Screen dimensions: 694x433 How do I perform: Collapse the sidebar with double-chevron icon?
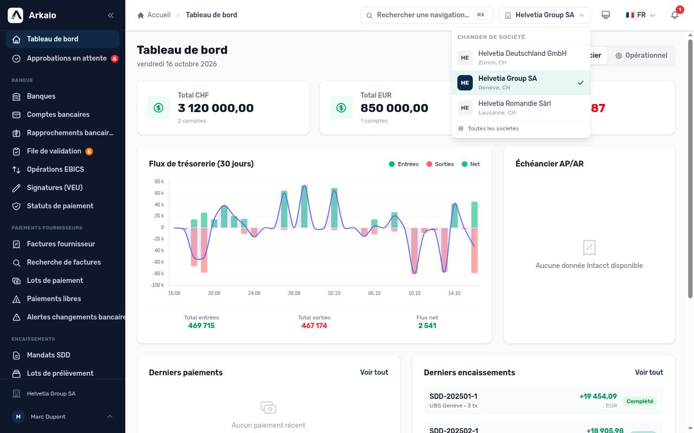[111, 15]
